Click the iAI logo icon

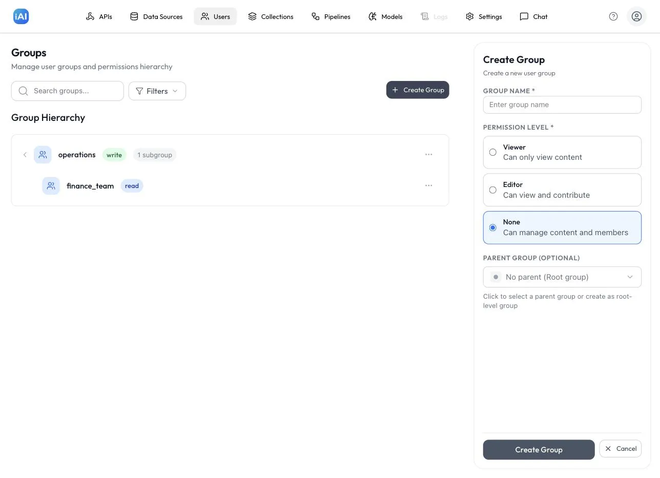point(21,16)
